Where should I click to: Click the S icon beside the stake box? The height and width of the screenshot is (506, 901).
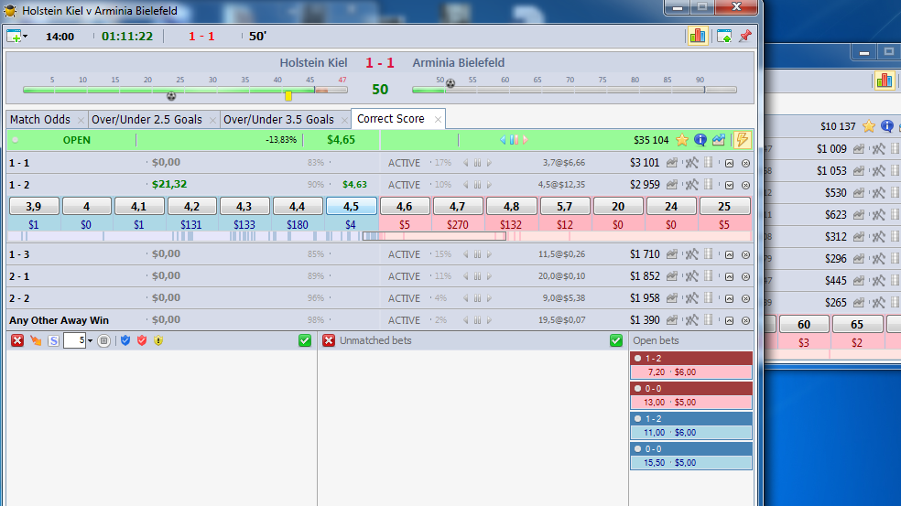53,340
